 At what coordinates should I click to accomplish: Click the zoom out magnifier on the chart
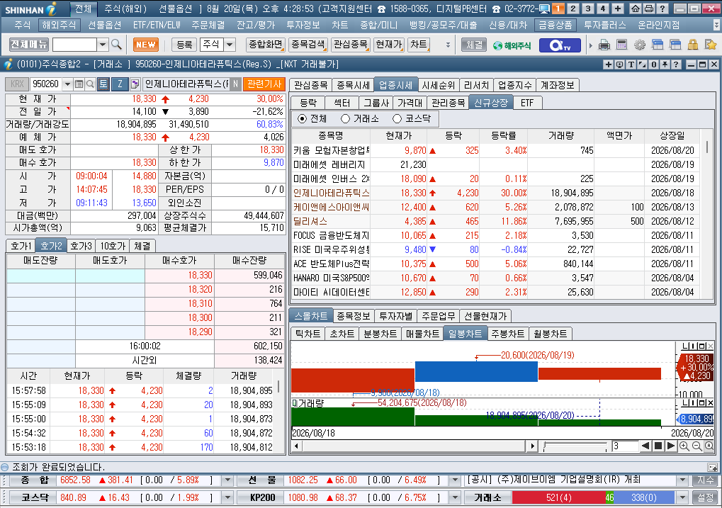696,446
